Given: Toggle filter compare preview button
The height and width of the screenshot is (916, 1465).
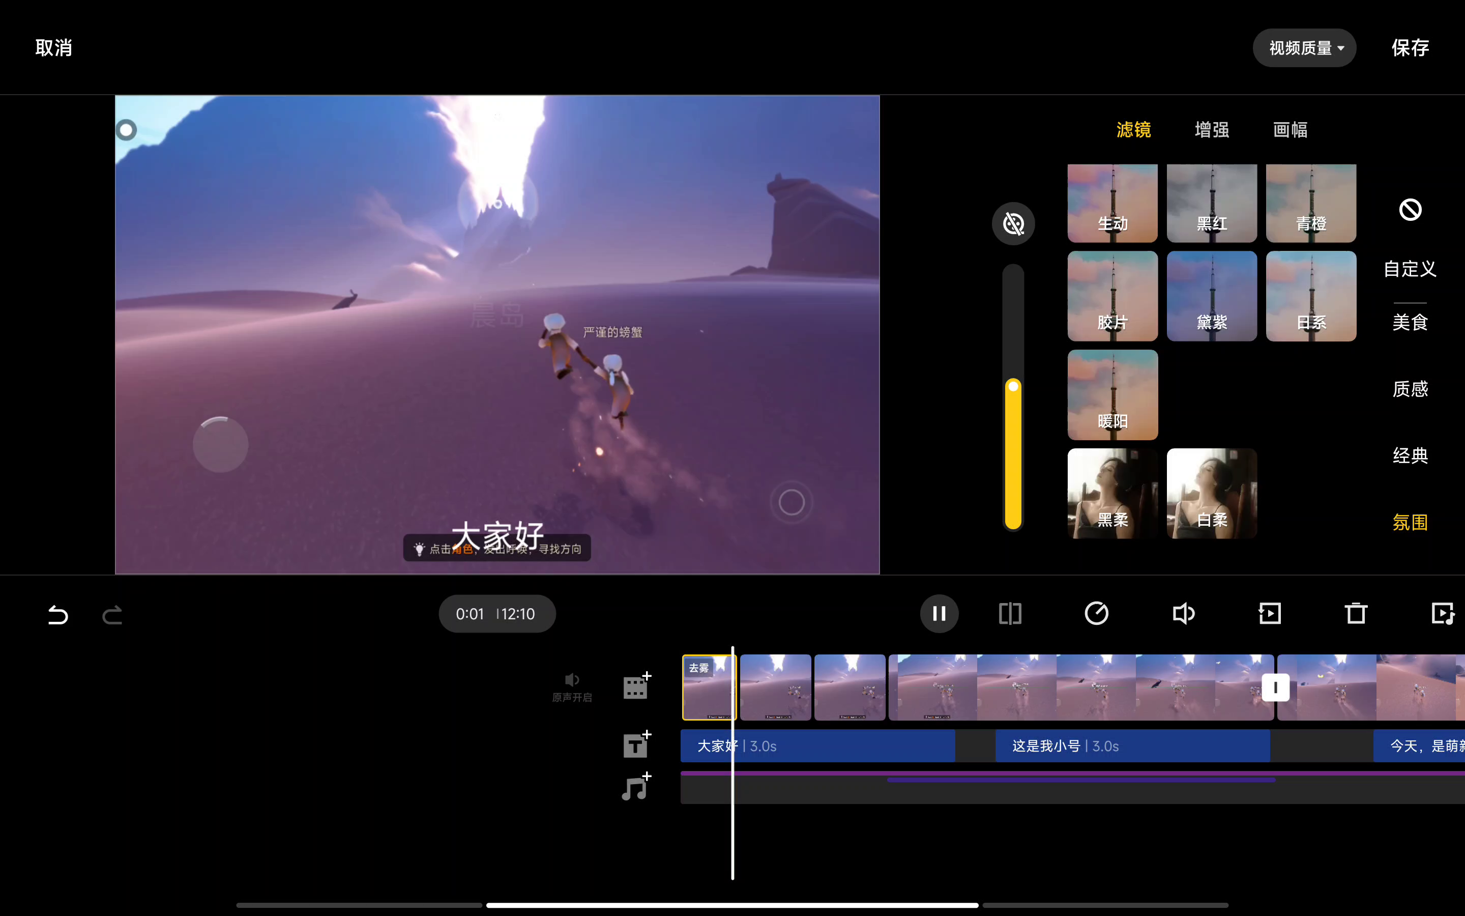Looking at the screenshot, I should click(1013, 223).
